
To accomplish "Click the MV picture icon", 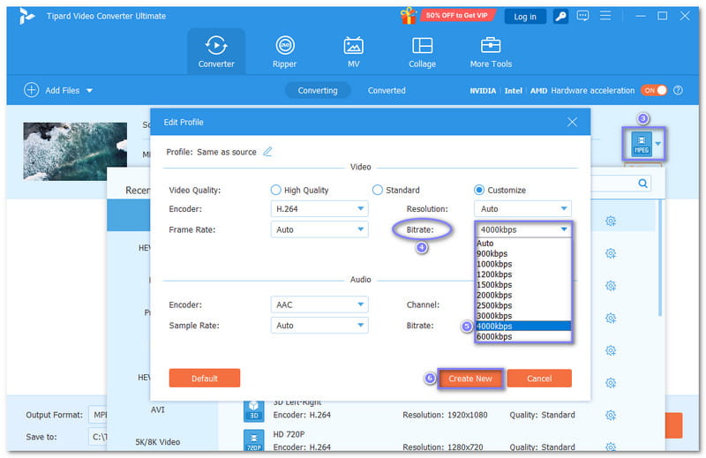I will (x=354, y=45).
